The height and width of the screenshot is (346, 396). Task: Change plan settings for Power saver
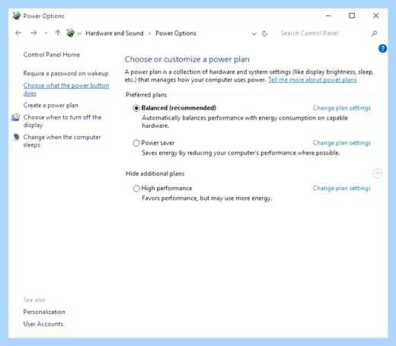(341, 143)
